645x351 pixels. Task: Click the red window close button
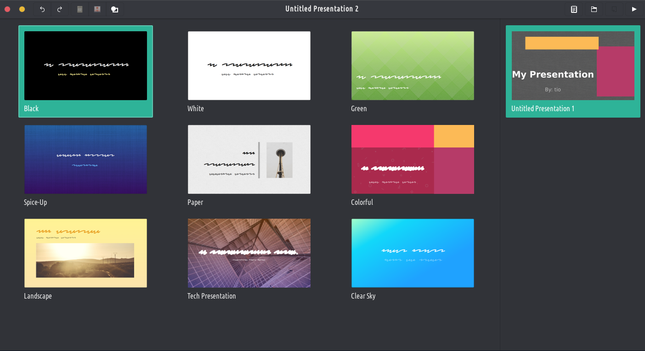pyautogui.click(x=7, y=9)
